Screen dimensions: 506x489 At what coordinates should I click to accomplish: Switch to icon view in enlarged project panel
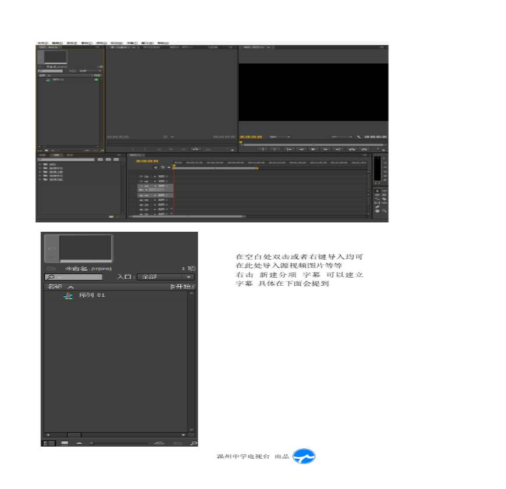(x=65, y=443)
